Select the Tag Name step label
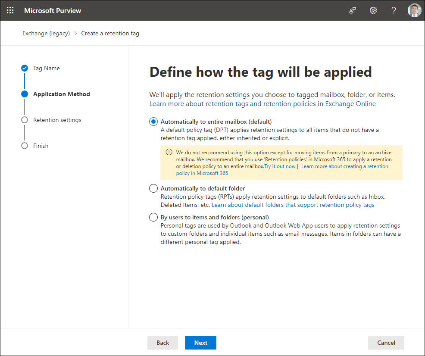This screenshot has width=425, height=356. tap(47, 68)
